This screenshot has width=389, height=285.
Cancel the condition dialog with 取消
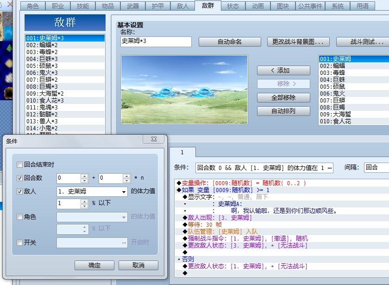point(138,266)
